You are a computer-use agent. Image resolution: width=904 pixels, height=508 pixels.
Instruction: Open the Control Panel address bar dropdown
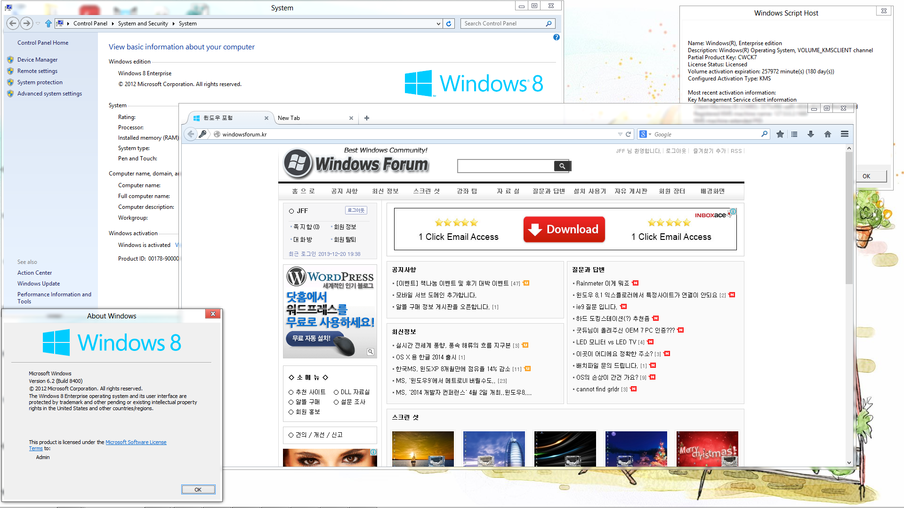tap(438, 24)
